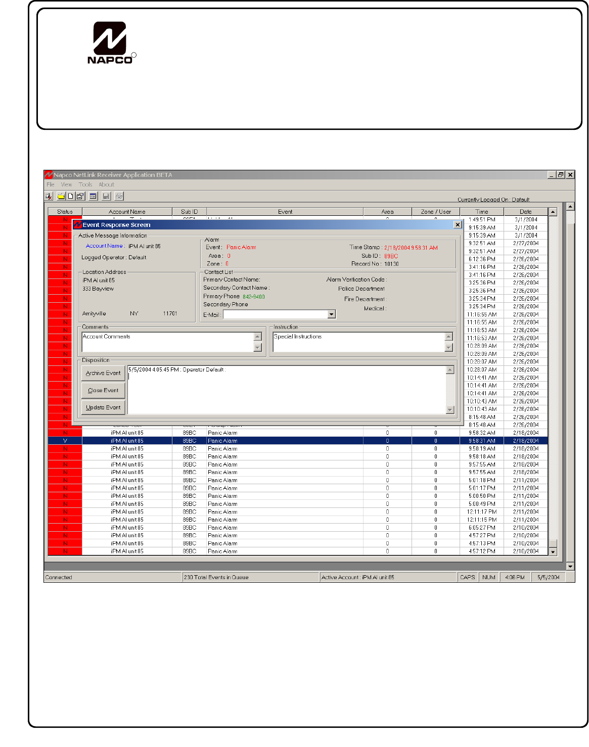Open the Tools menu

85,184
